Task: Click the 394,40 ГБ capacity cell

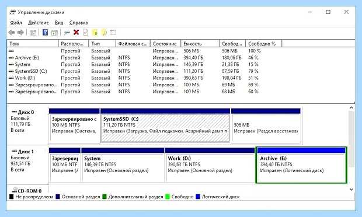Action: (193, 58)
